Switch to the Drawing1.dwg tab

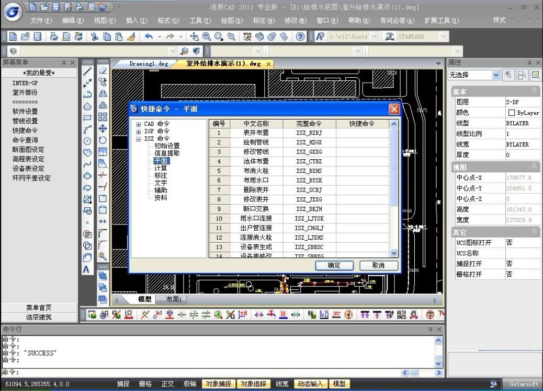click(x=149, y=64)
